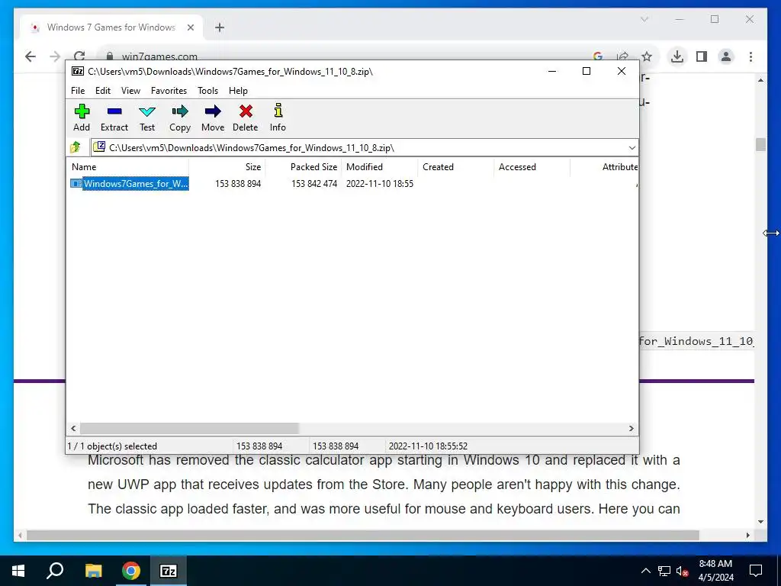This screenshot has height=586, width=781.
Task: Sort by the Name column header
Action: click(127, 167)
